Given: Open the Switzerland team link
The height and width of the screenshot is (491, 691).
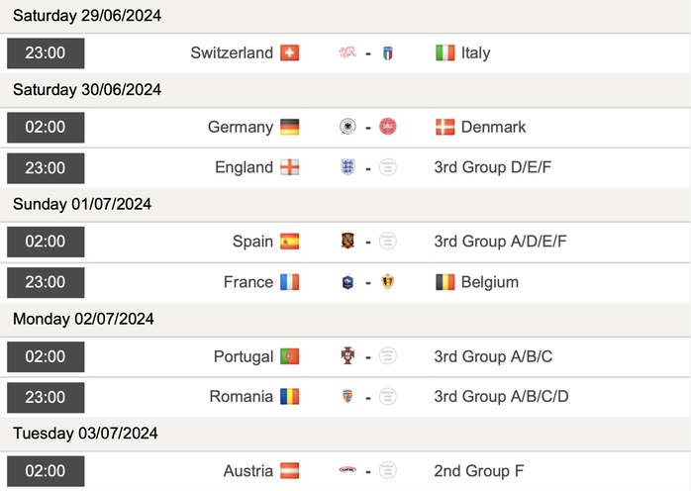Looking at the screenshot, I should tap(232, 52).
